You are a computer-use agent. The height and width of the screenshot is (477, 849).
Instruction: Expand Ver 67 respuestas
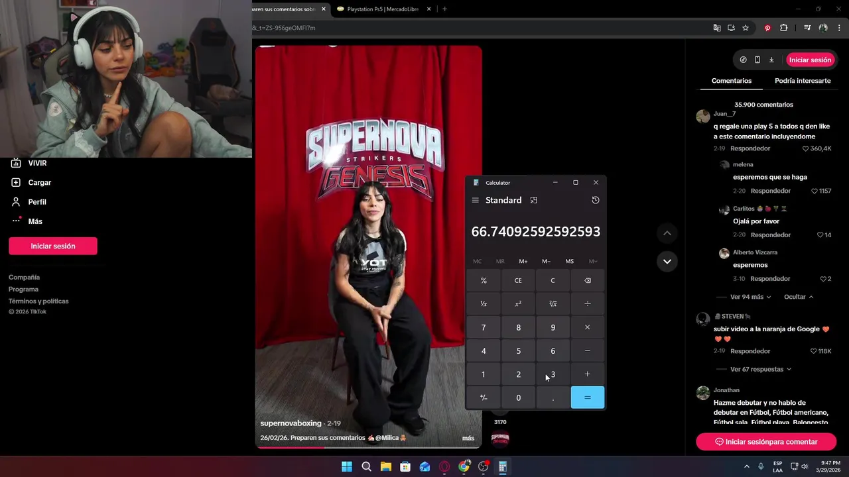coord(761,369)
